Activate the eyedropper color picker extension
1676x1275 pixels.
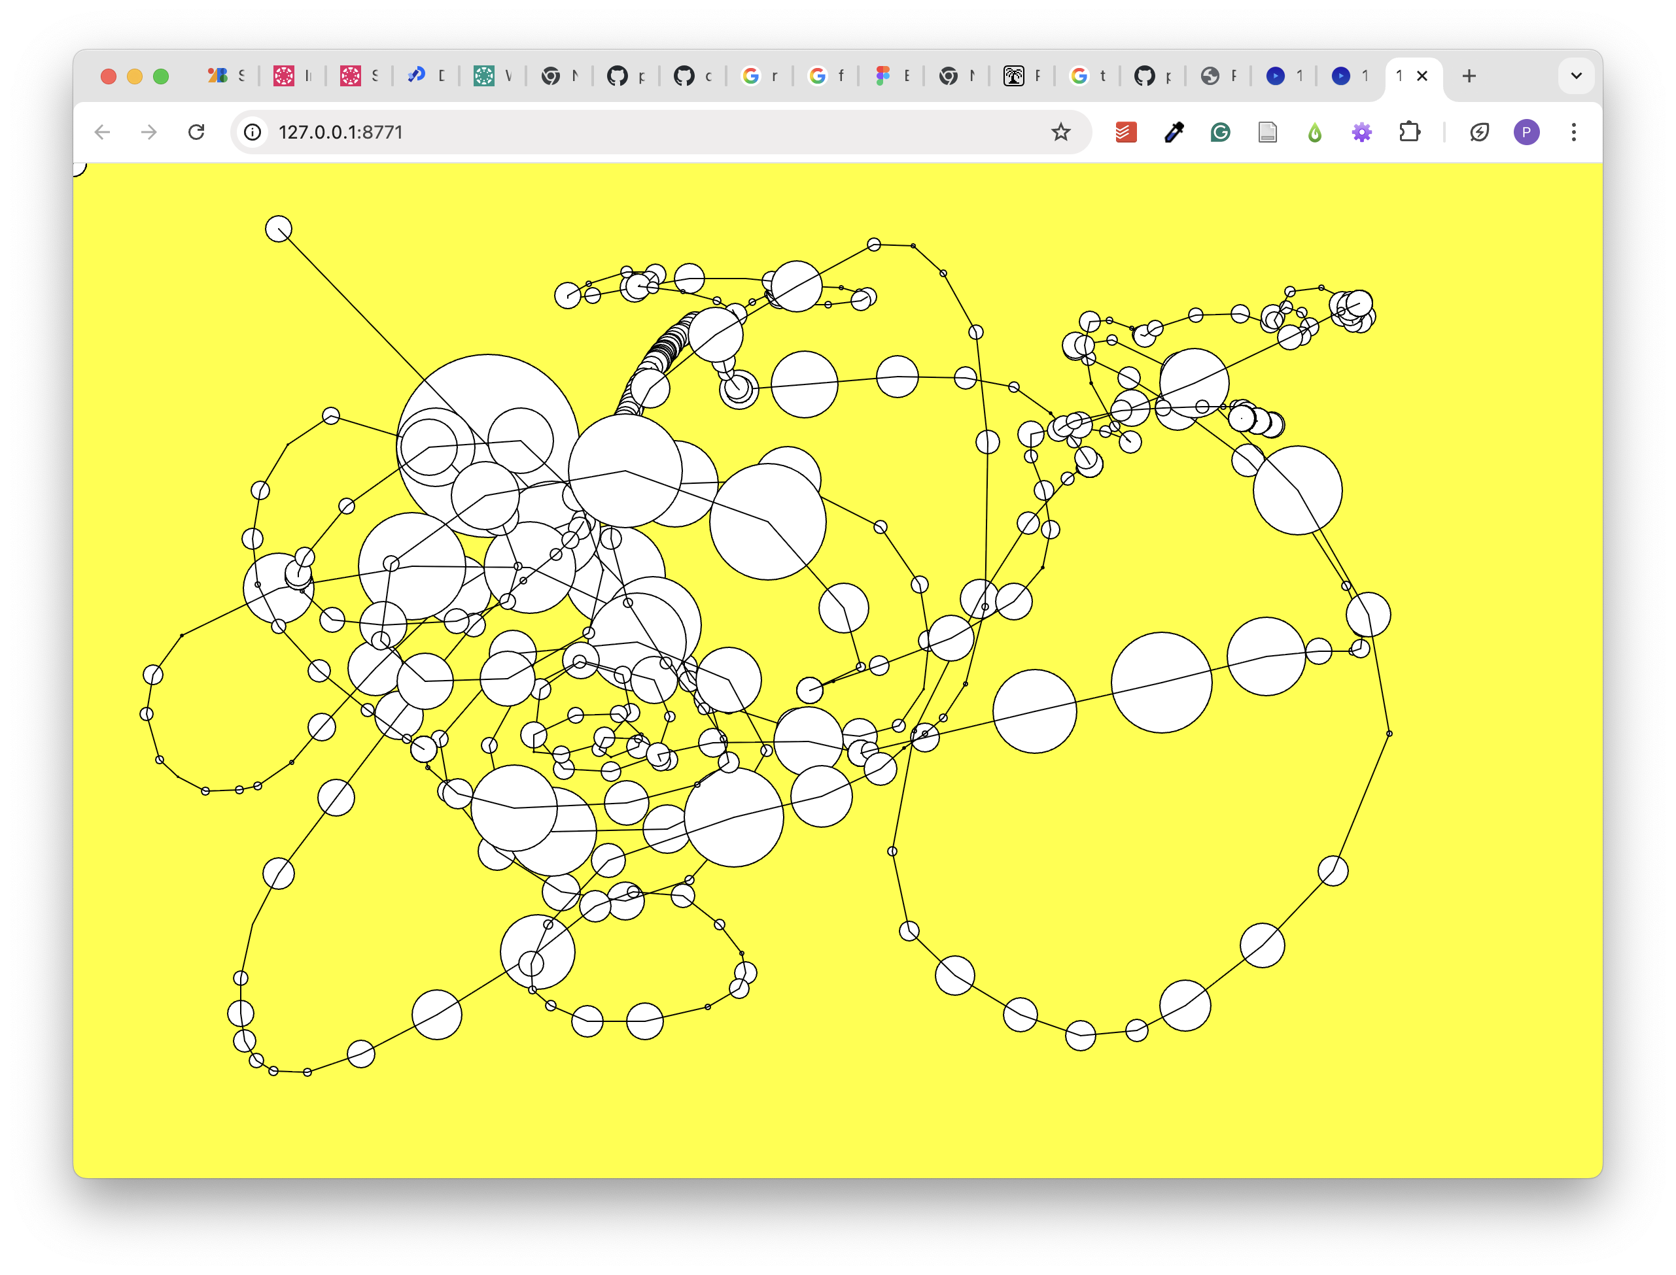pyautogui.click(x=1174, y=132)
